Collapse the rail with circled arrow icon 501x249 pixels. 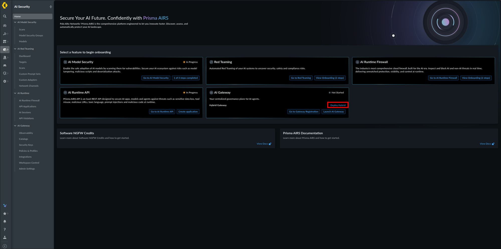click(x=5, y=246)
